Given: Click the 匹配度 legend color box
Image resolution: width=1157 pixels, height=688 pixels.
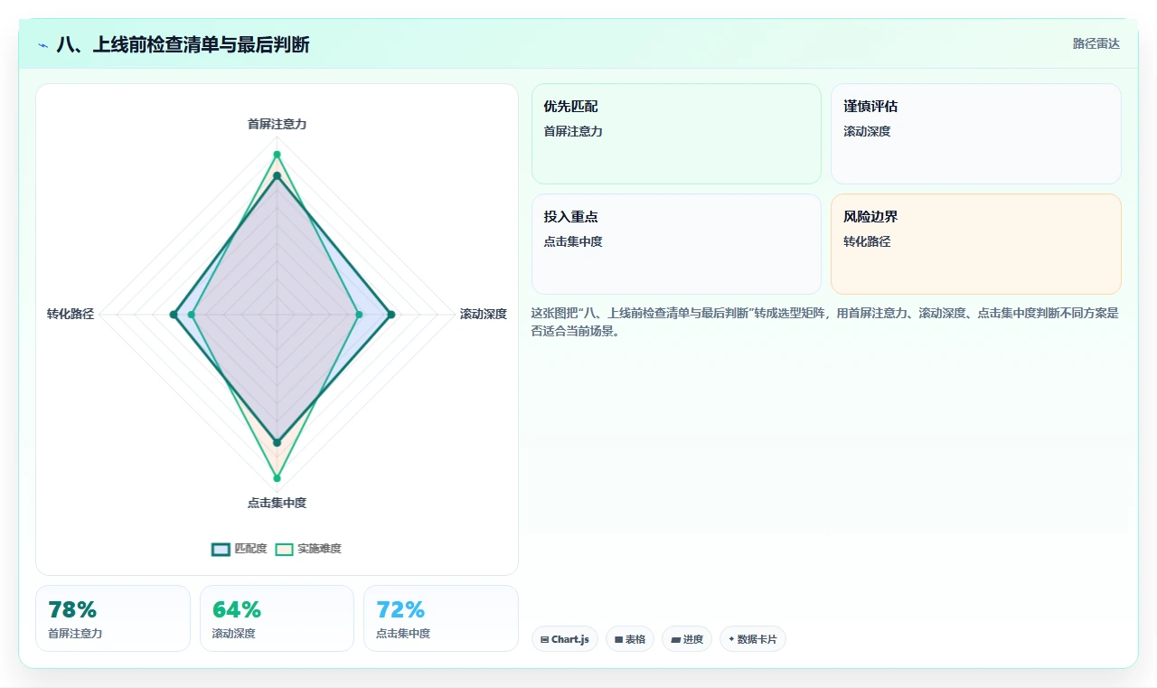Looking at the screenshot, I should click(221, 549).
